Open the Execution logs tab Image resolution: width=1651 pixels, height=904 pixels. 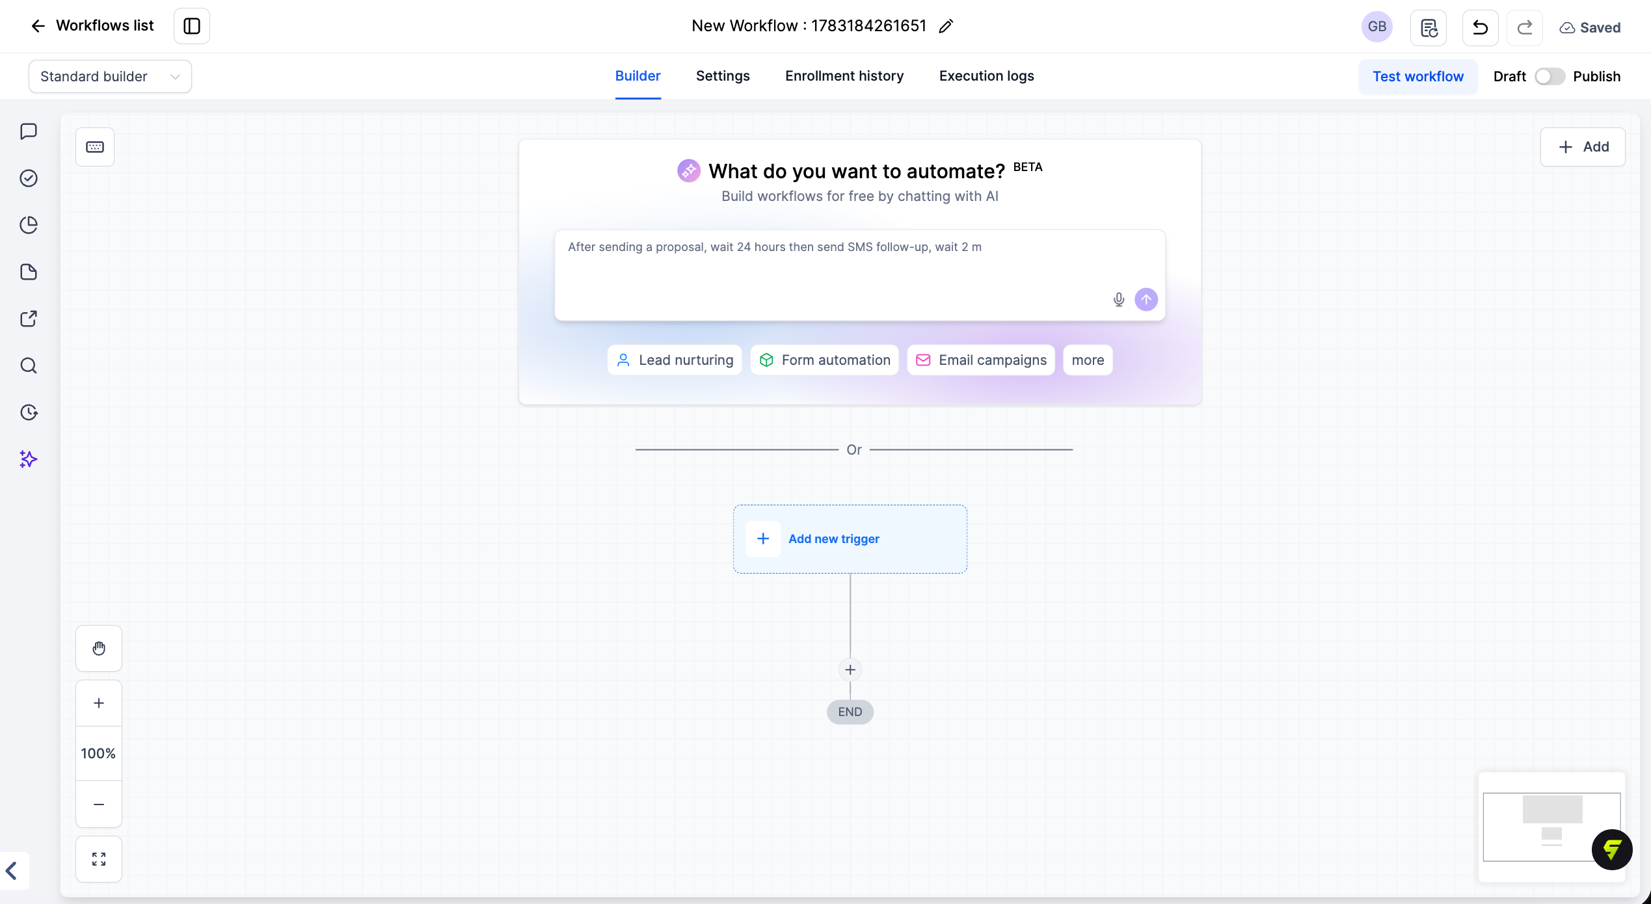click(986, 76)
